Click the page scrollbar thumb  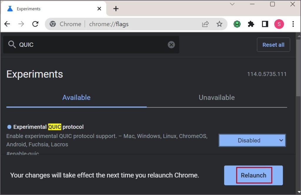(298, 68)
